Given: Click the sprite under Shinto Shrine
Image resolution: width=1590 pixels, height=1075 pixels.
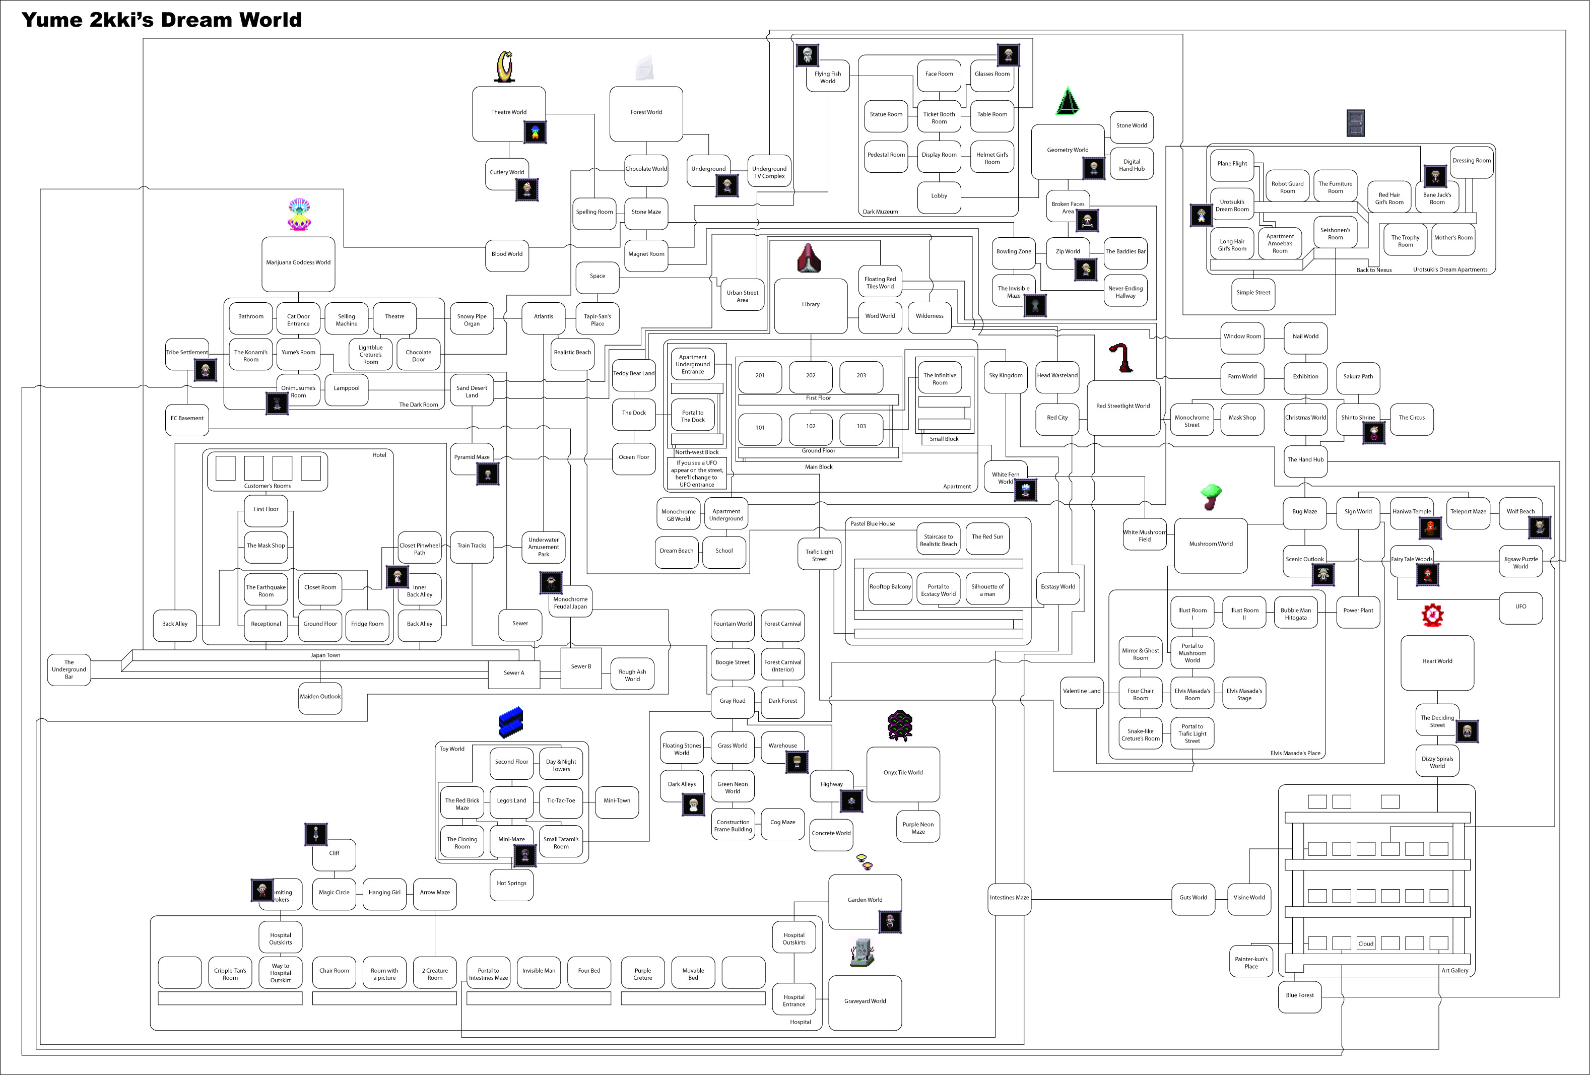Looking at the screenshot, I should click(1373, 432).
